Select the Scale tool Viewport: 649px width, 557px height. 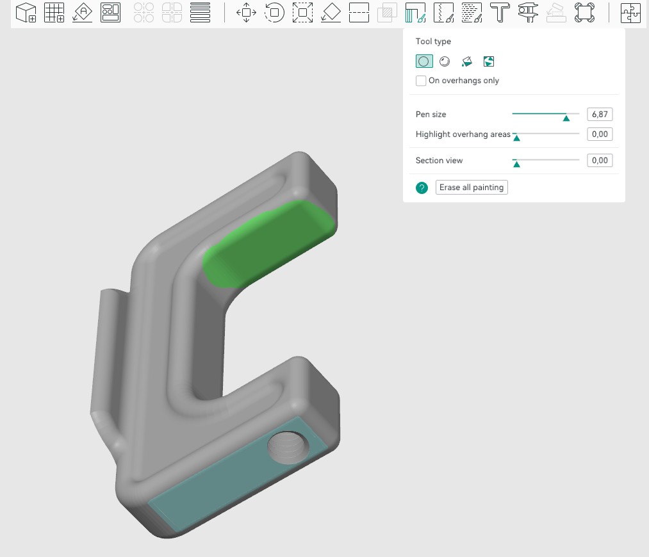coord(302,12)
